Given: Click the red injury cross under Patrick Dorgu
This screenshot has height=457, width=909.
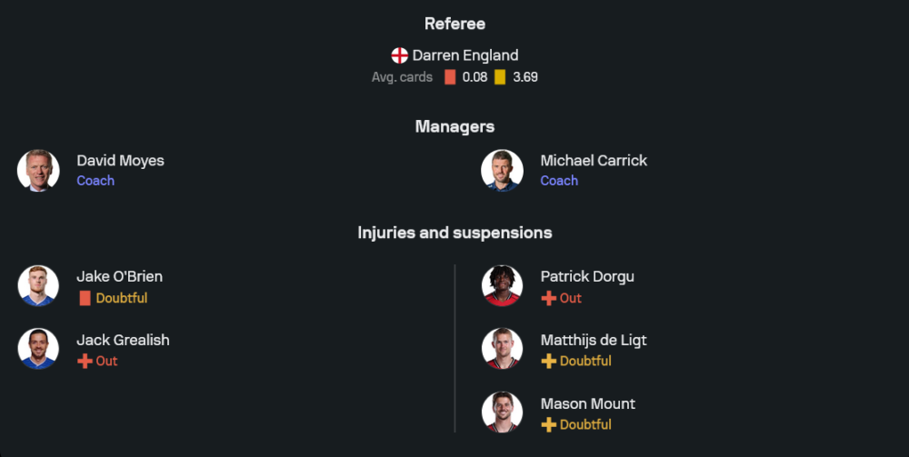Looking at the screenshot, I should 548,298.
